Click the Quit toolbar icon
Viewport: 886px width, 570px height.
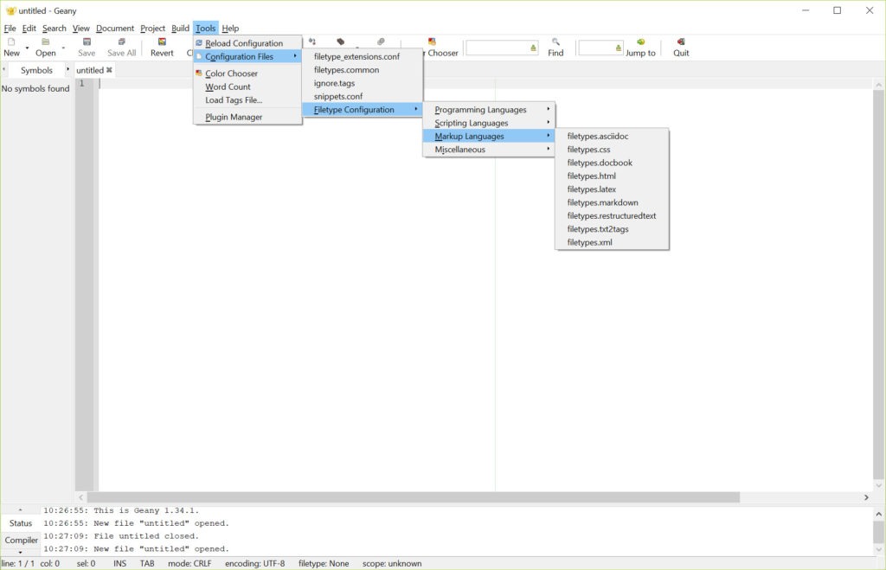tap(681, 42)
